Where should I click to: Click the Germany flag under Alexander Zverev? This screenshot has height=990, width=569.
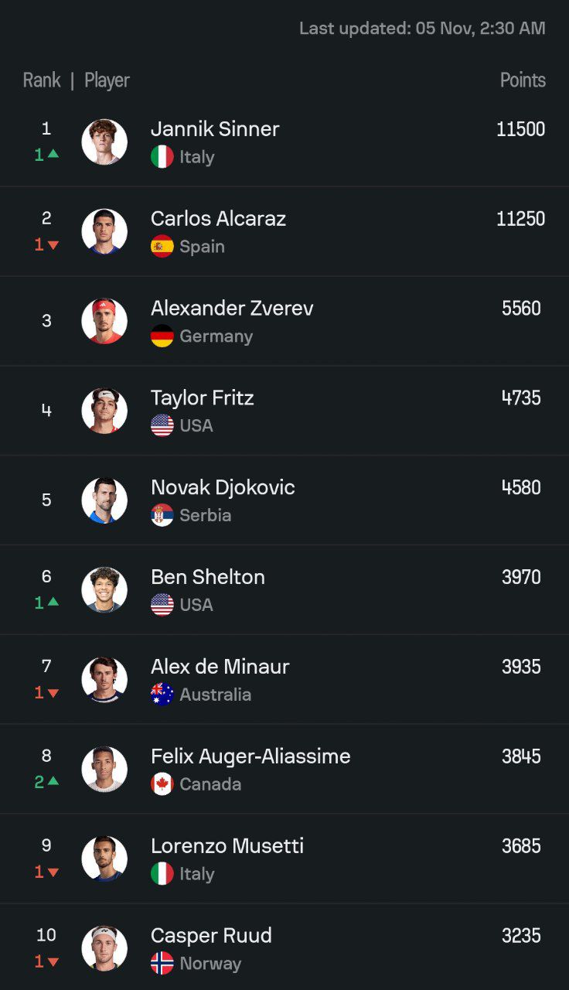point(162,336)
